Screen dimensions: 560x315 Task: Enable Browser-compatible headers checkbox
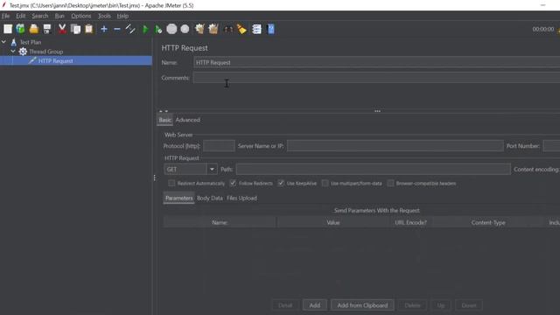390,183
